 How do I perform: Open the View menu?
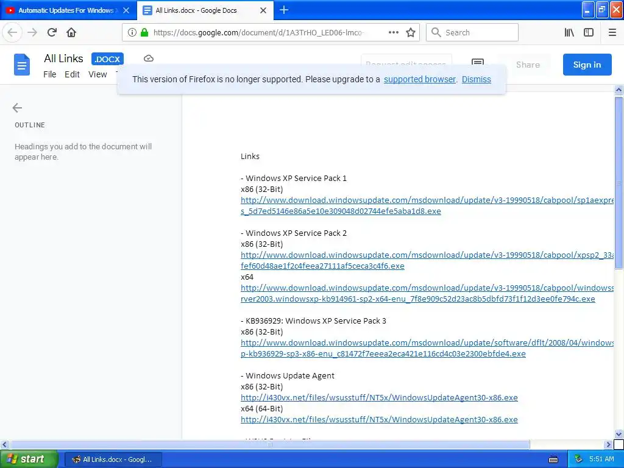click(x=97, y=74)
